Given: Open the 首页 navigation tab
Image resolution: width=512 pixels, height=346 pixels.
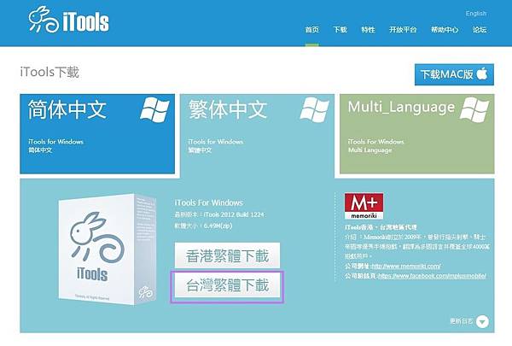Looking at the screenshot, I should coord(311,30).
